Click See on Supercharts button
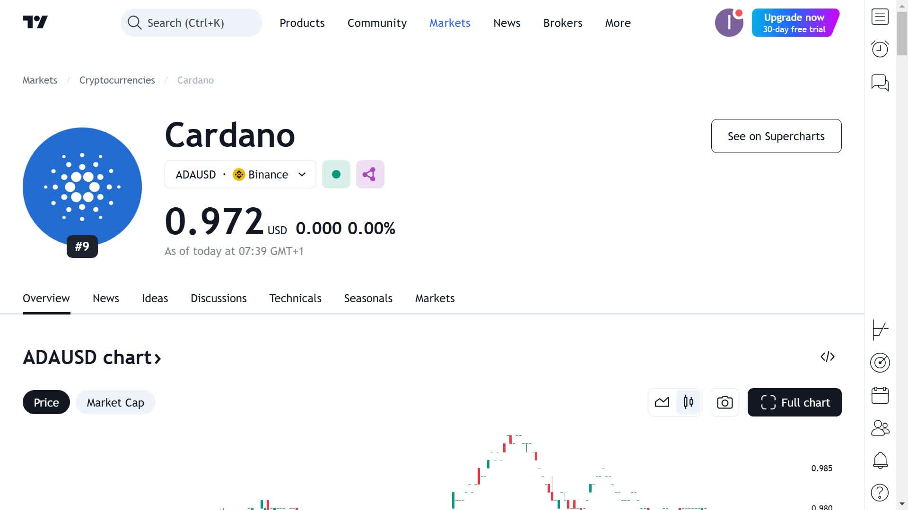The width and height of the screenshot is (908, 510). [776, 136]
